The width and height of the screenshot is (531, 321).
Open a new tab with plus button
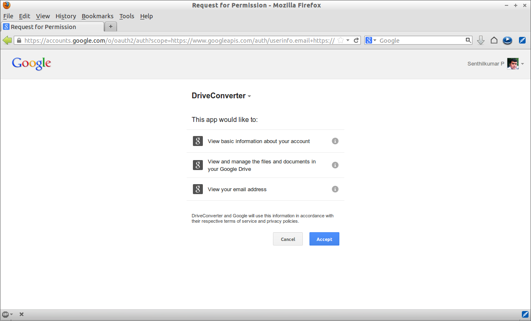[x=111, y=27]
